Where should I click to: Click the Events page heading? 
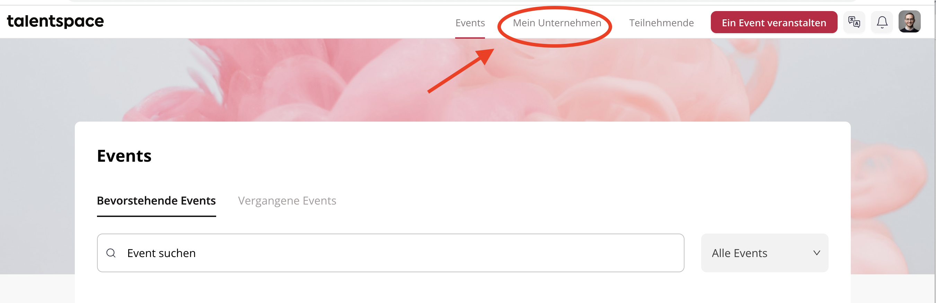click(x=124, y=156)
